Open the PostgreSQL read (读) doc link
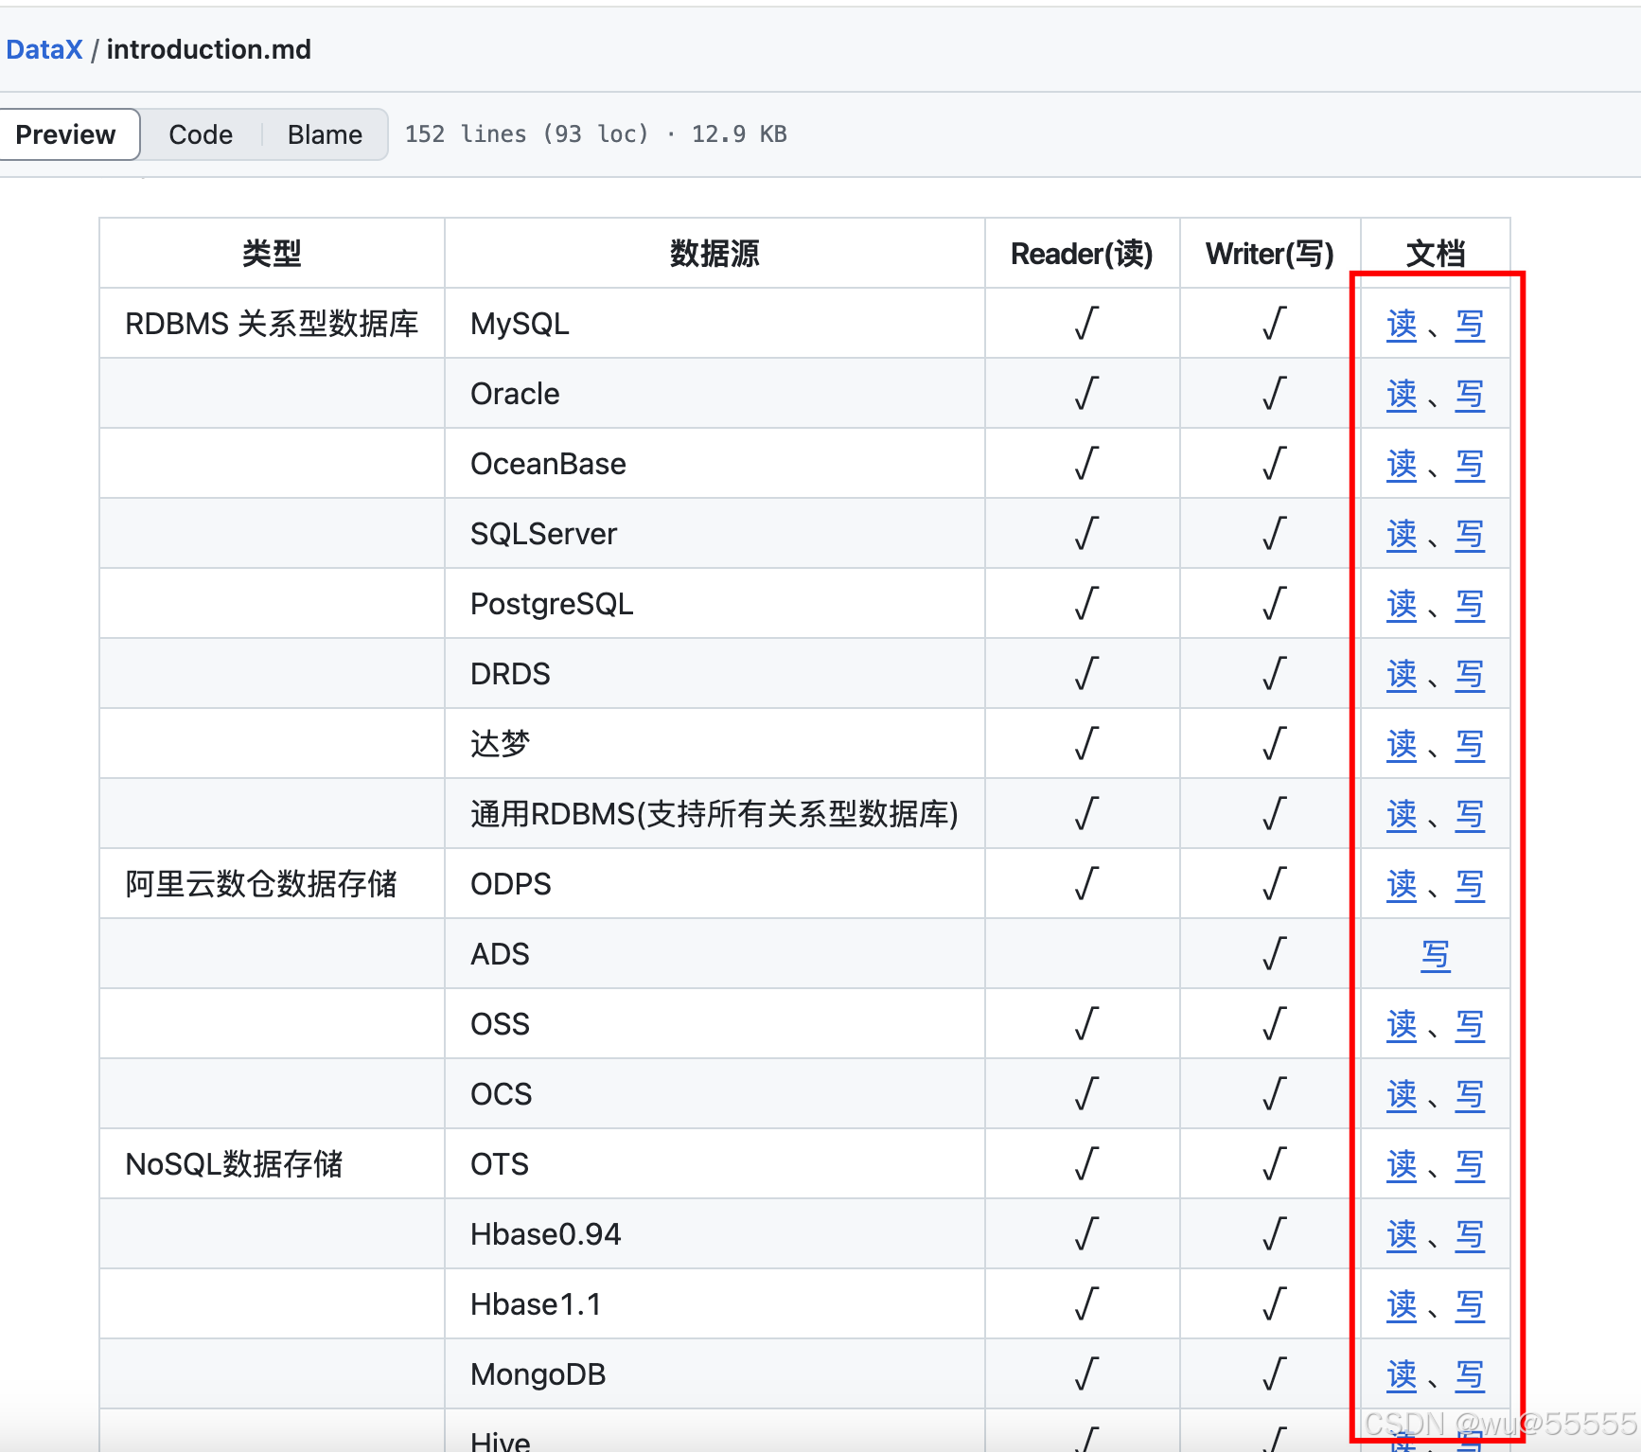Viewport: 1641px width, 1452px height. point(1402,605)
